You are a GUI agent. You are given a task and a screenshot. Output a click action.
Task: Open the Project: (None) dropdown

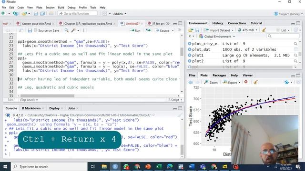[x=288, y=14]
